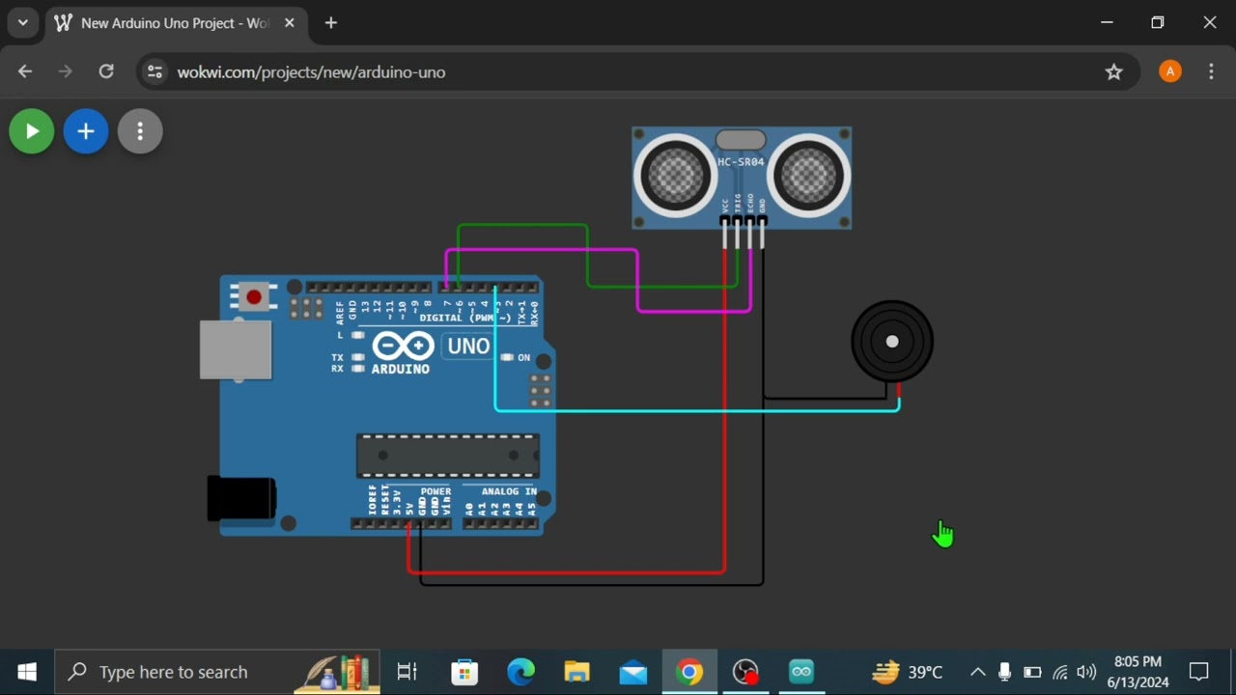Image resolution: width=1236 pixels, height=695 pixels.
Task: Open the Chrome three-dot menu
Action: point(1211,71)
